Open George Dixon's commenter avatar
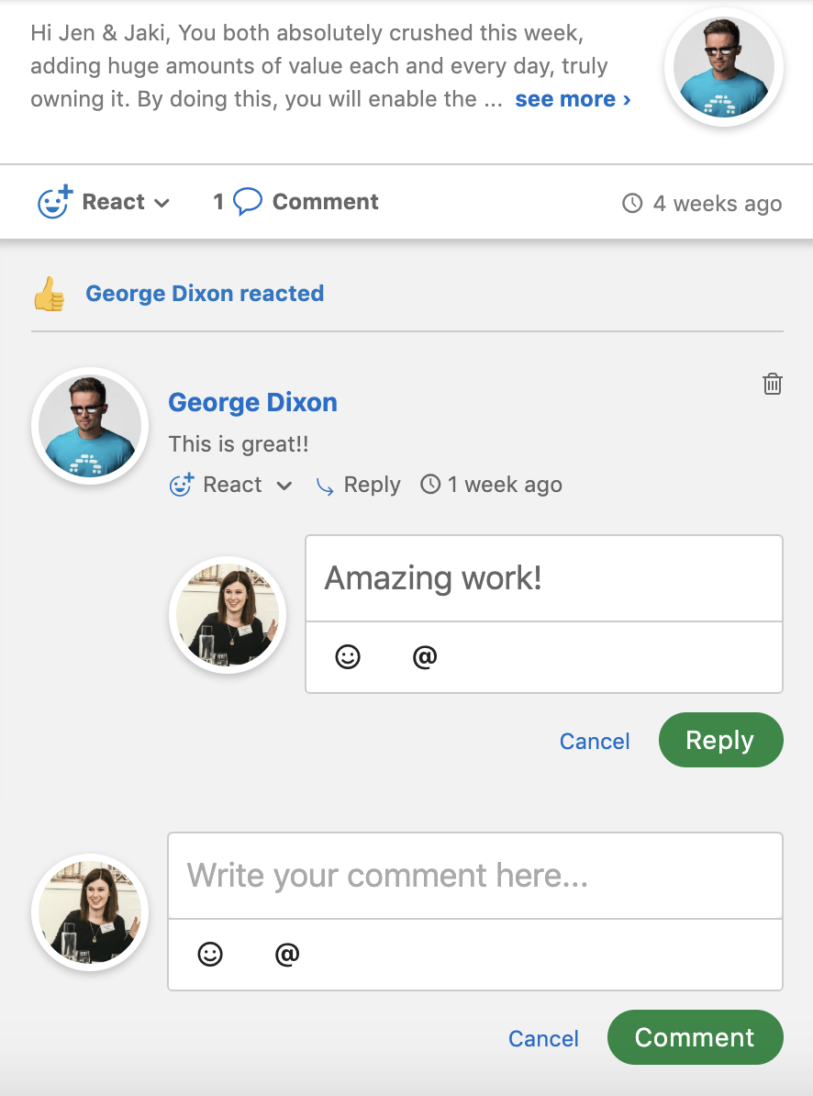The height and width of the screenshot is (1096, 813). 90,427
